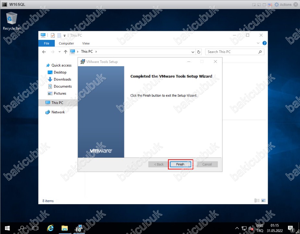Screen dimensions: 300x234
Task: Click This PC in address bar
Action: tap(87, 52)
